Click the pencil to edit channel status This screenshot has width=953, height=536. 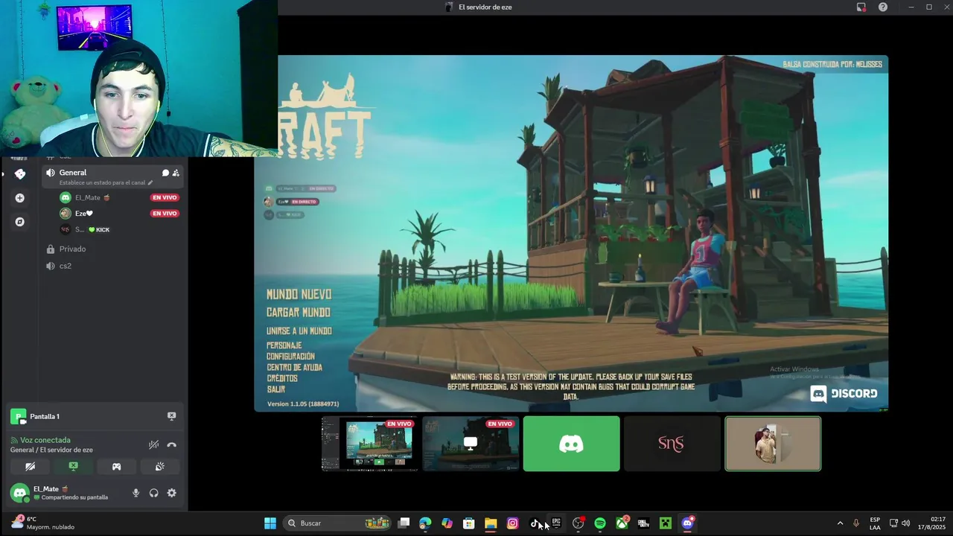pos(150,182)
